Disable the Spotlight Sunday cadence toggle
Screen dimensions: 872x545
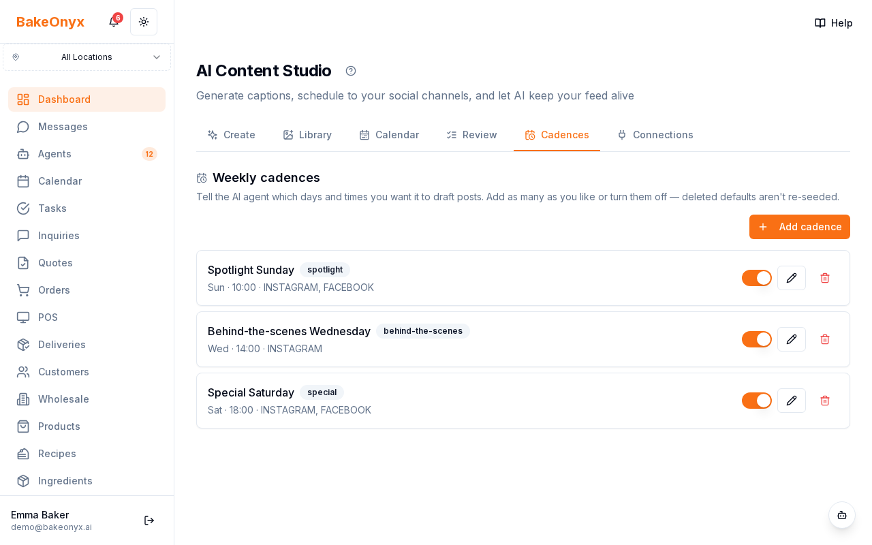click(757, 278)
